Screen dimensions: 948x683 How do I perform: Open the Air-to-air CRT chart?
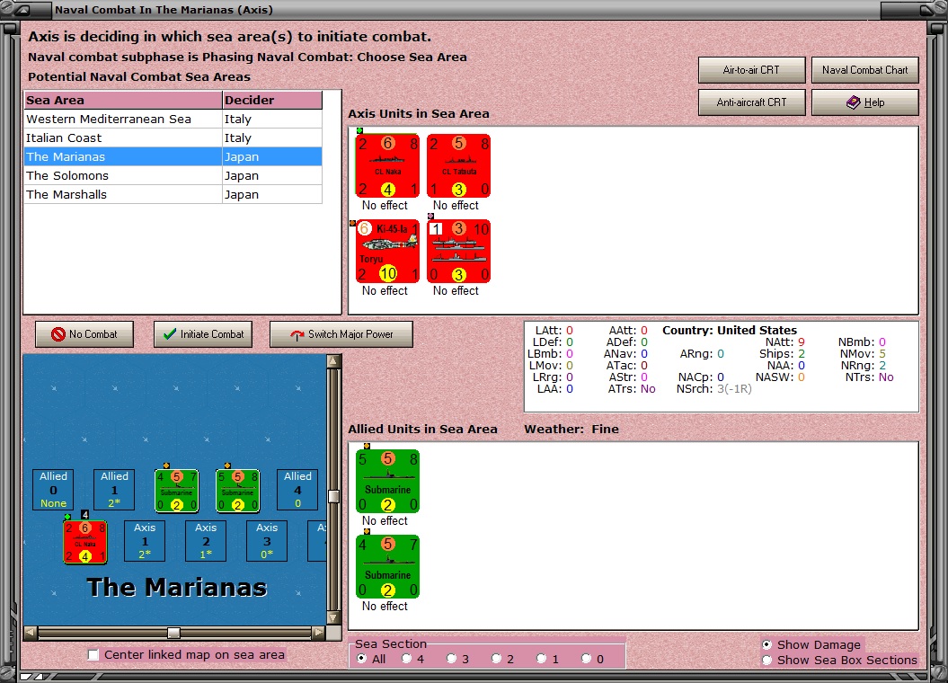[x=751, y=70]
